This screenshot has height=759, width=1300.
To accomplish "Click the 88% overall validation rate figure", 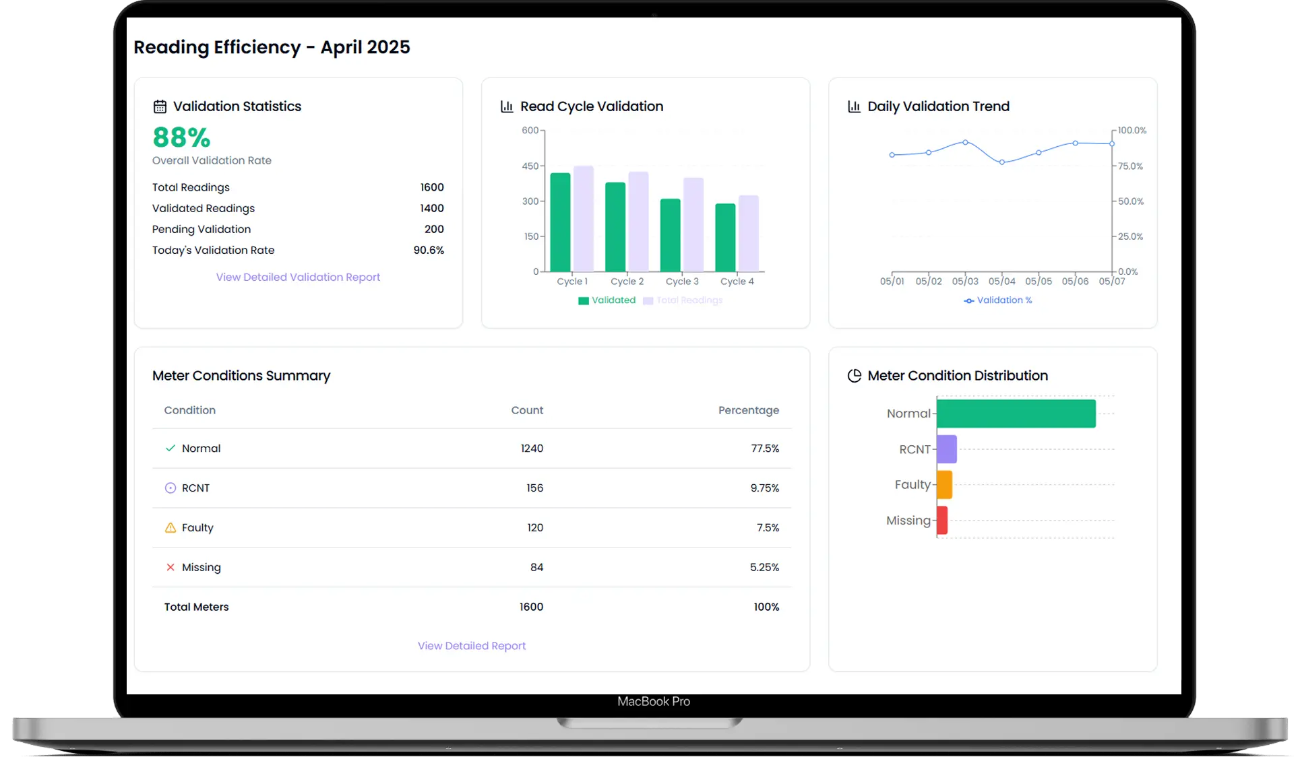I will pyautogui.click(x=181, y=137).
